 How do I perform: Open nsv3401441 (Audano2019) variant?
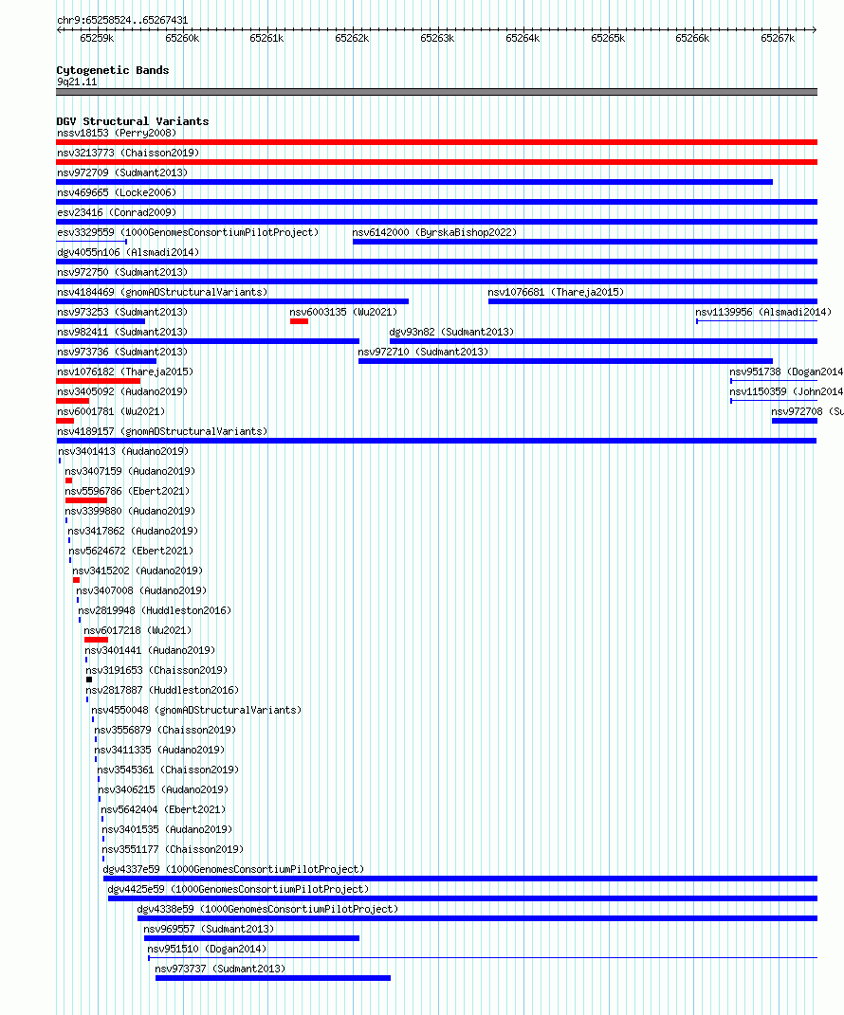click(x=150, y=650)
